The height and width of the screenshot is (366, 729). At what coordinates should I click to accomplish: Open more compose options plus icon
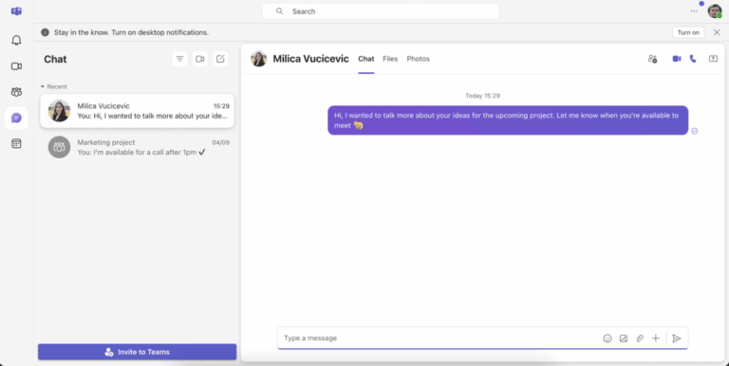[x=656, y=339]
